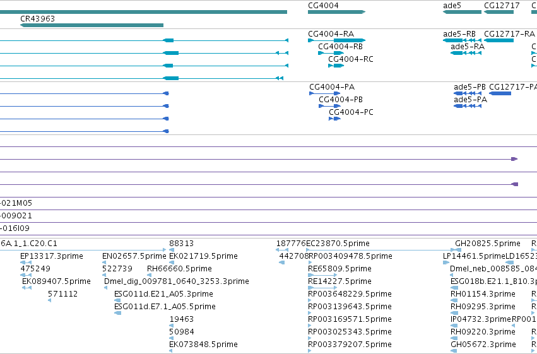The height and width of the screenshot is (354, 537).
Task: Click feature 50984
Action: pos(182,332)
